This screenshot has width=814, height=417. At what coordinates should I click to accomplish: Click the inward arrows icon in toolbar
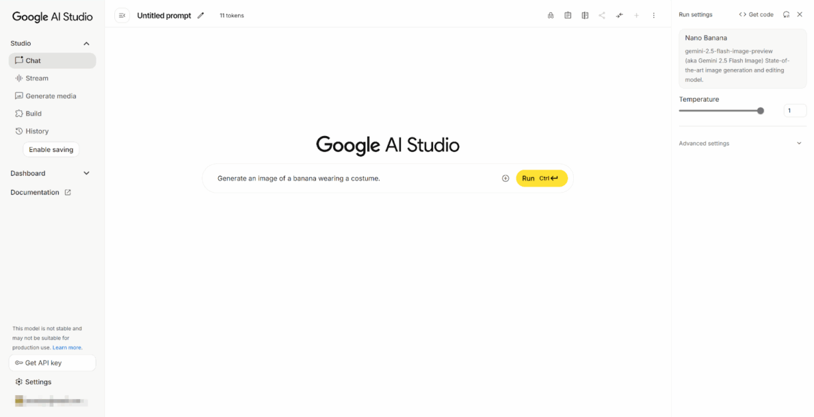click(619, 15)
